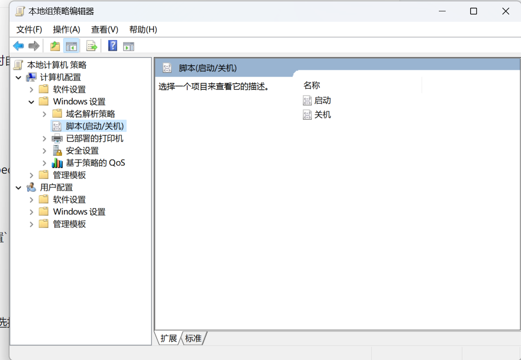Click the script icon beside 启动 in list
The width and height of the screenshot is (521, 360).
307,100
